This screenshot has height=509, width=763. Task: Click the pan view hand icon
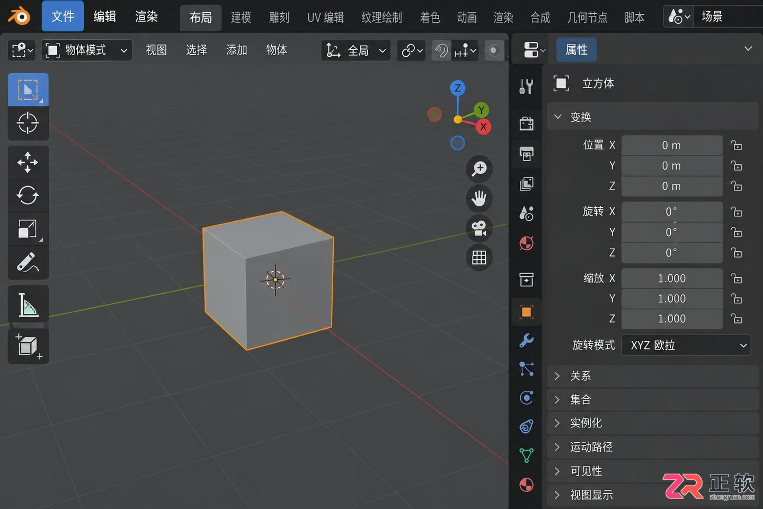pyautogui.click(x=479, y=198)
